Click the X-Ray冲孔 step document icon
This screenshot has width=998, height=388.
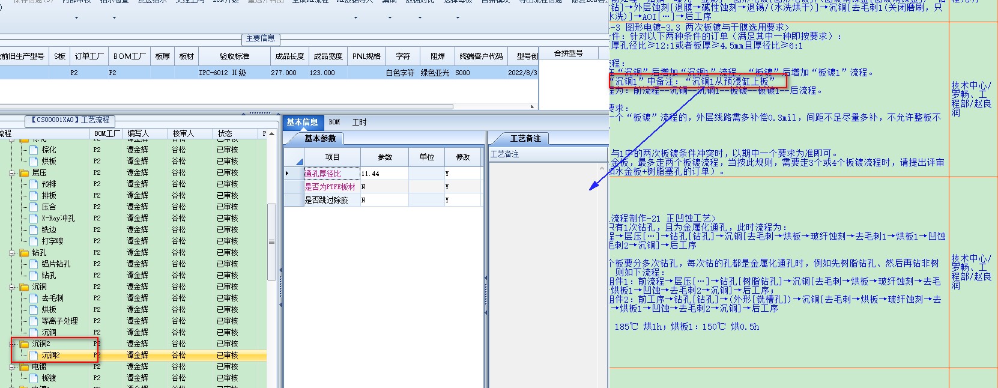(x=34, y=218)
